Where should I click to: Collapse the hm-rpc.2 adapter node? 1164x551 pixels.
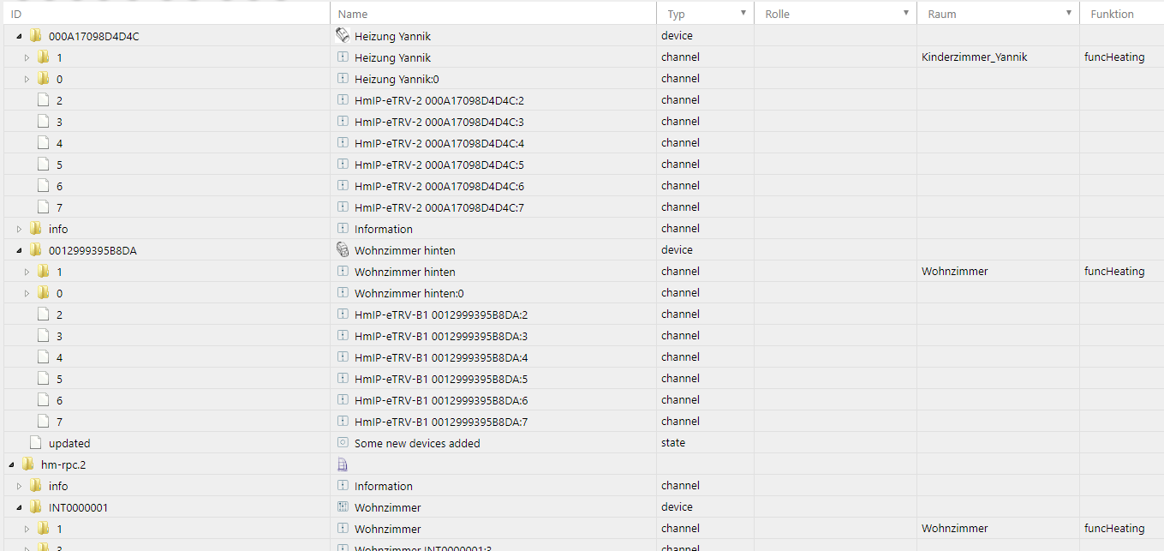point(12,464)
